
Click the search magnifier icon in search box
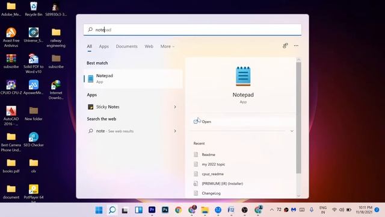90,30
